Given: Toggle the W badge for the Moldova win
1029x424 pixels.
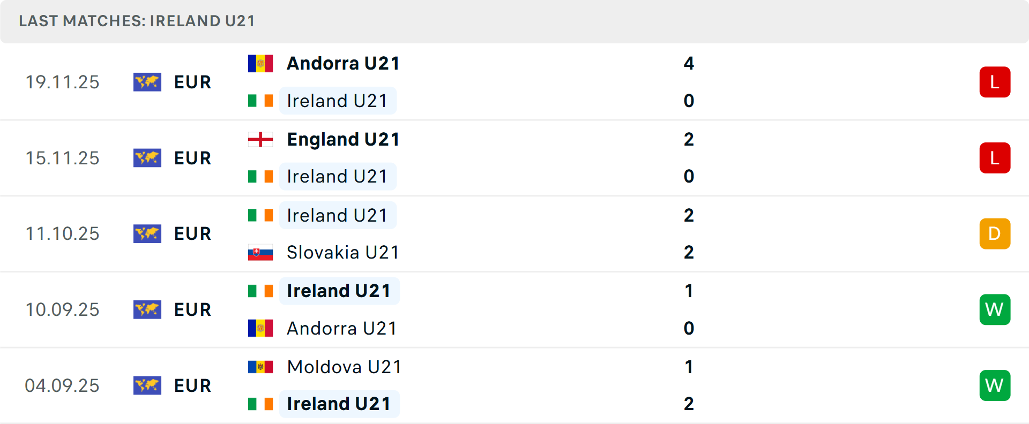Looking at the screenshot, I should pyautogui.click(x=995, y=385).
